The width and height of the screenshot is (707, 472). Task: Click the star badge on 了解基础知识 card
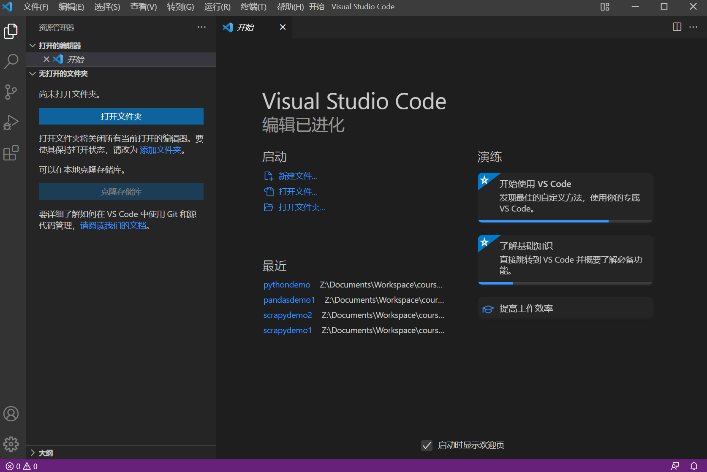[x=485, y=242]
